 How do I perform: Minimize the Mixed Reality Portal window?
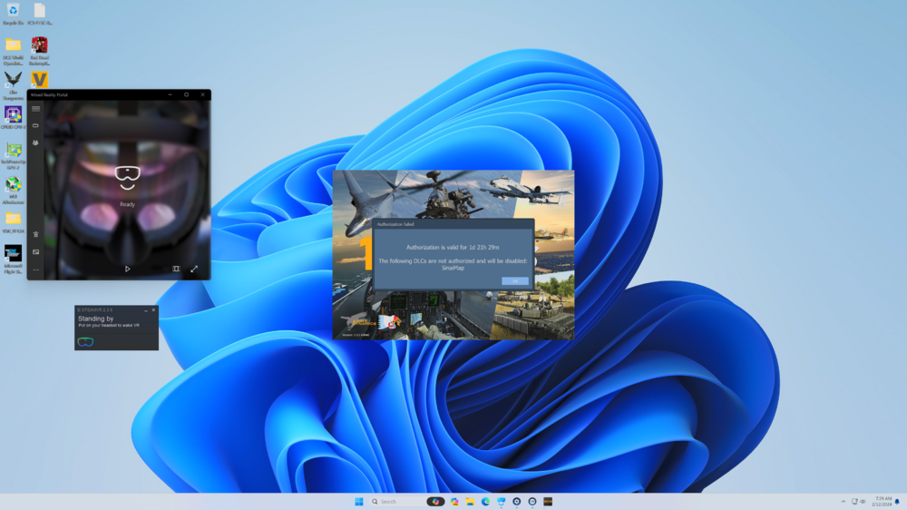click(171, 94)
